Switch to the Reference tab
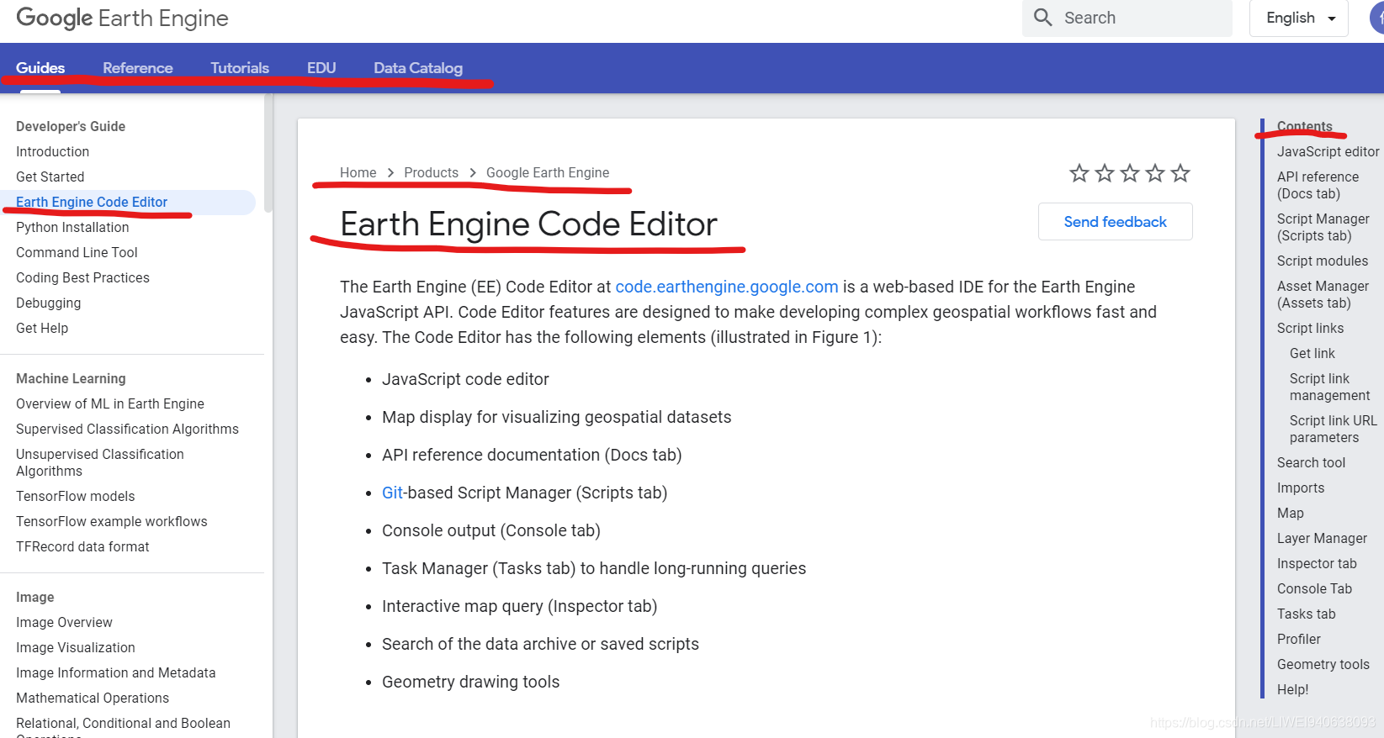Screen dimensions: 1384x738 coord(138,68)
